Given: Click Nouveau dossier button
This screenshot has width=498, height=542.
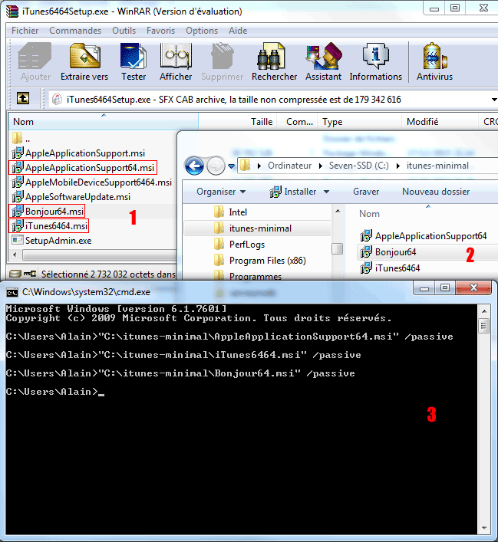Looking at the screenshot, I should [x=436, y=192].
